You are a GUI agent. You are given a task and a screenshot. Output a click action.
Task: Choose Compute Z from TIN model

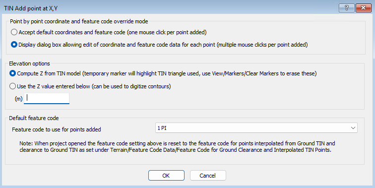(13, 73)
